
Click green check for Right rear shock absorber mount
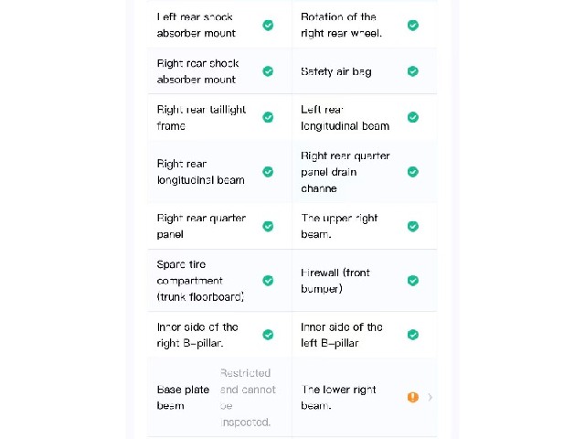click(x=268, y=71)
